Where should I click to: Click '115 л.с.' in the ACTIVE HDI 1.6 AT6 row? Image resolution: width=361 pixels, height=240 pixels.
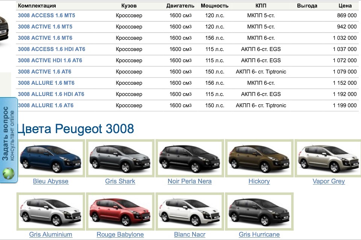215,60
